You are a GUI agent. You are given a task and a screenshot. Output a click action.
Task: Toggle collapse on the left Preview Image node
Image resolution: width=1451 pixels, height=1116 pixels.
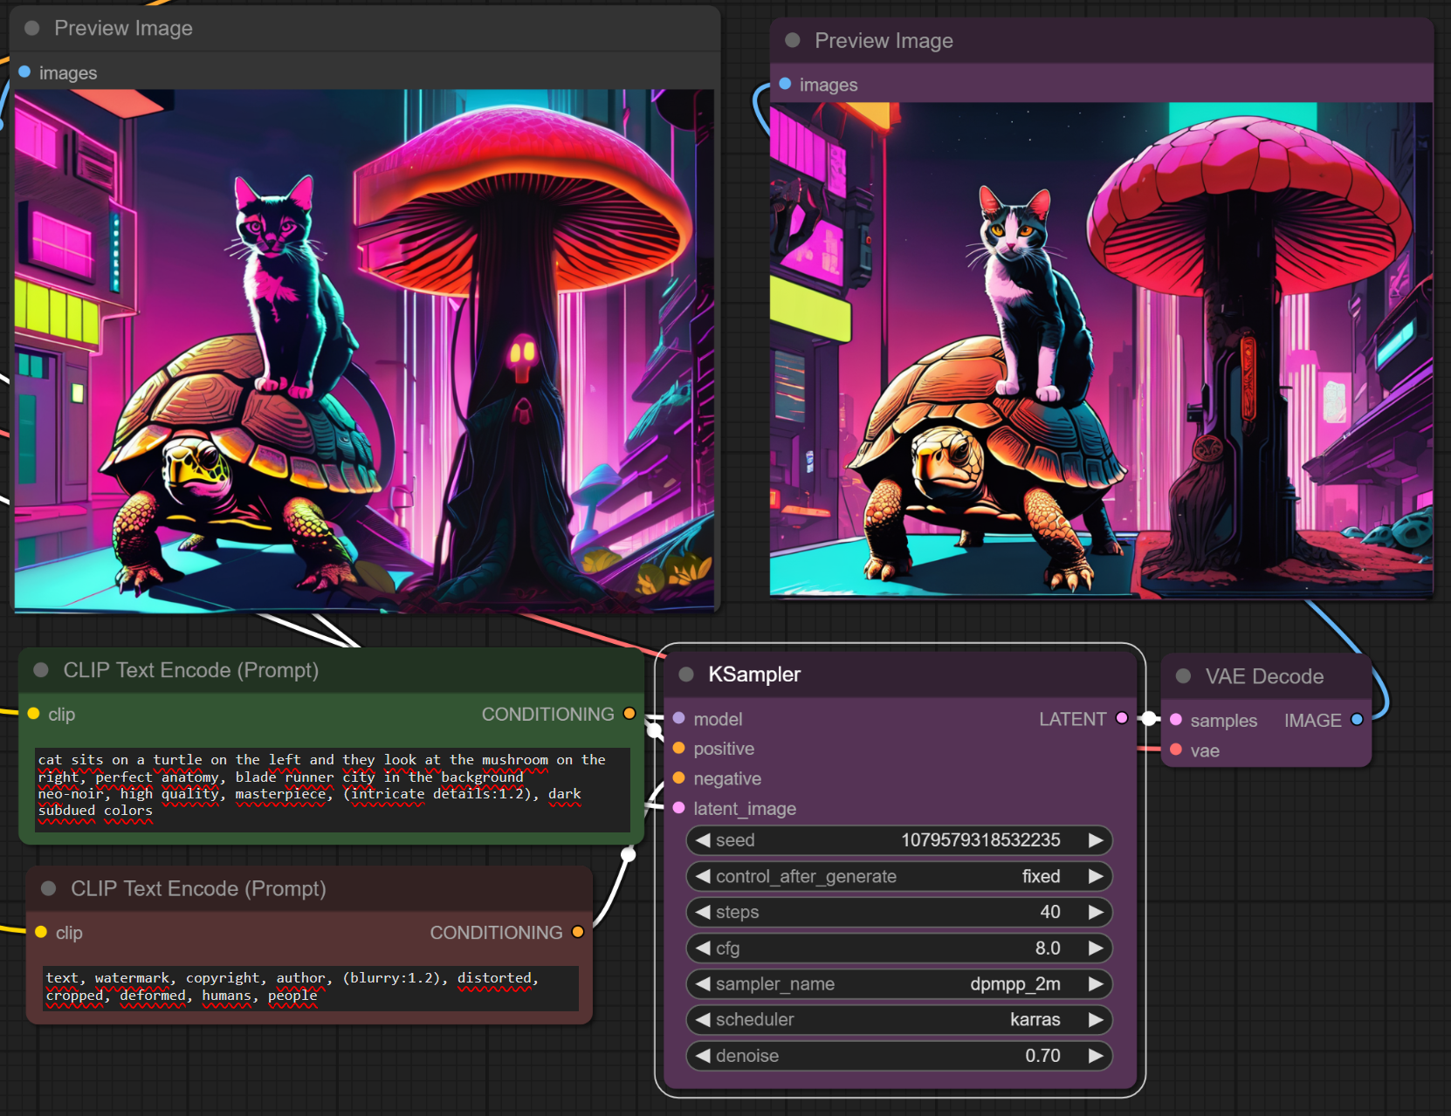coord(32,28)
